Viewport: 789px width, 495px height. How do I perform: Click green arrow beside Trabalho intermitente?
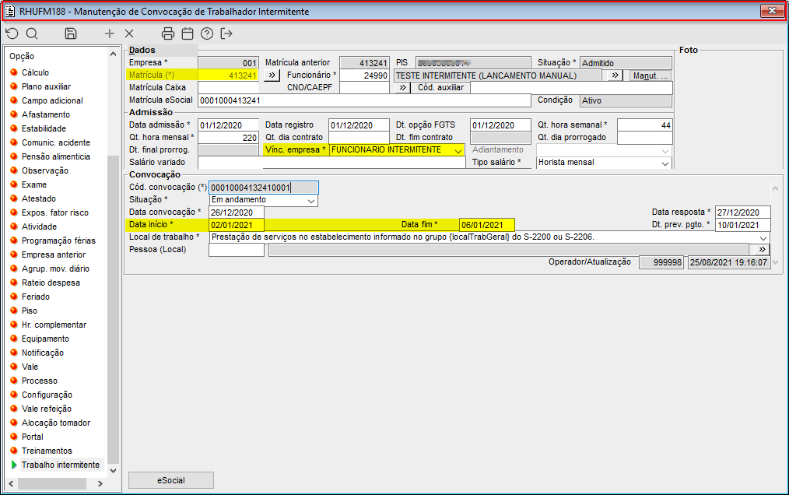[14, 465]
